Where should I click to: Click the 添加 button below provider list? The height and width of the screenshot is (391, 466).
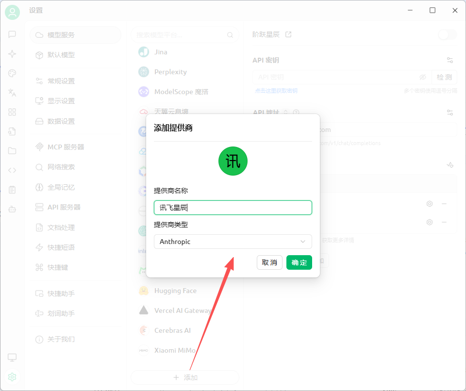(185, 377)
